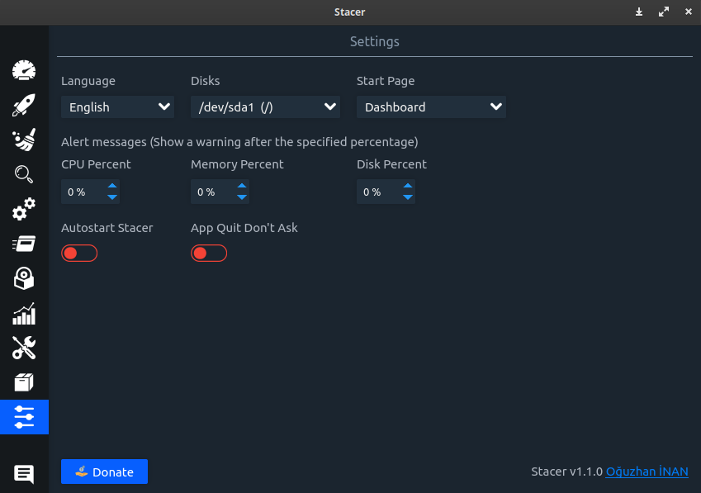Click the Stacer v1.1.0 version text
The height and width of the screenshot is (493, 701).
(x=567, y=472)
